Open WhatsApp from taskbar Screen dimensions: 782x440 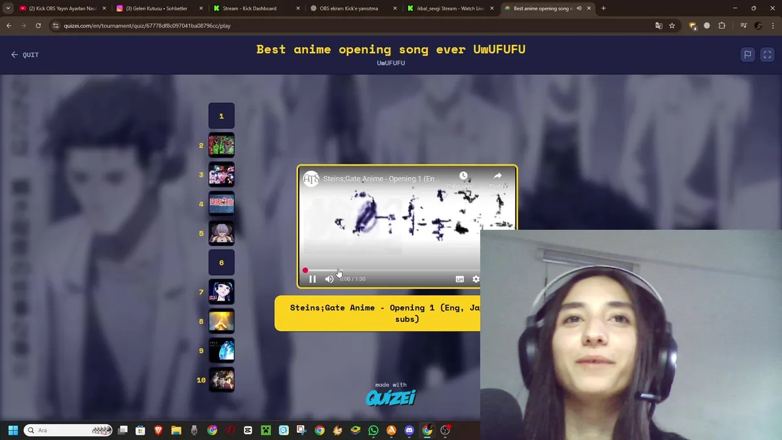click(373, 430)
